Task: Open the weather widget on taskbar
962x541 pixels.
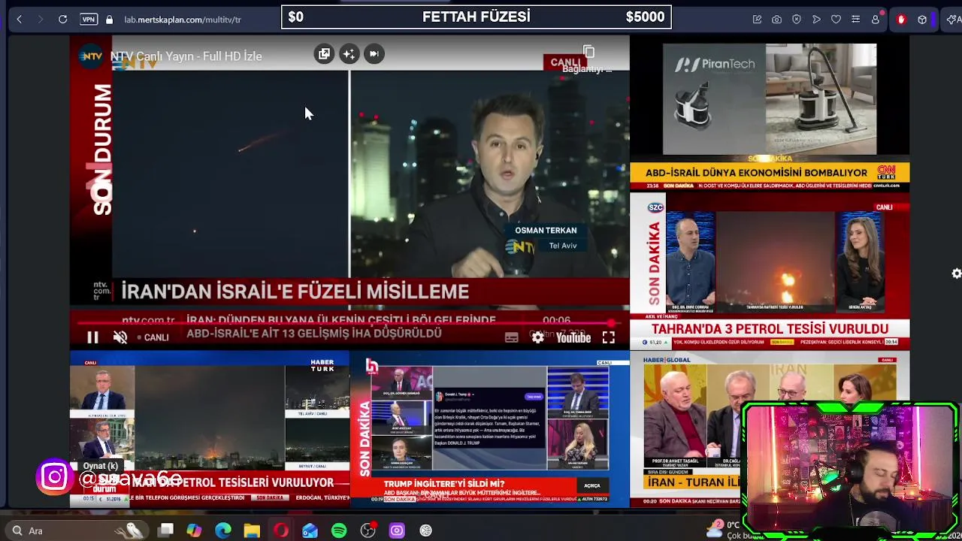Action: (x=725, y=530)
